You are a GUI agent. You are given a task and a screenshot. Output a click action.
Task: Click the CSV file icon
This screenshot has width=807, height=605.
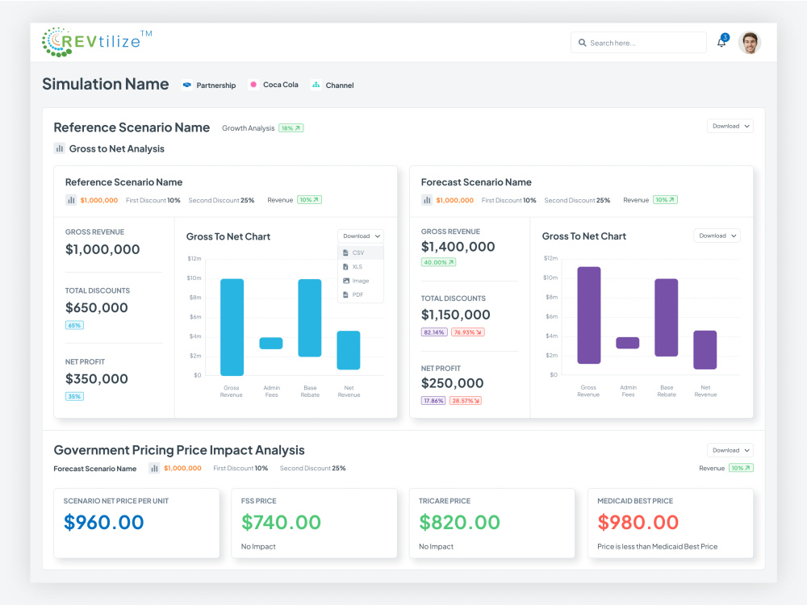(x=345, y=252)
